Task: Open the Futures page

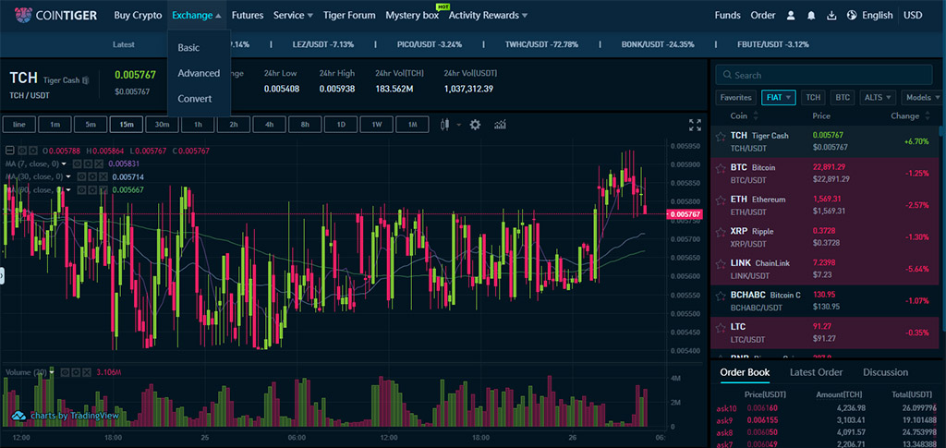Action: coord(248,15)
